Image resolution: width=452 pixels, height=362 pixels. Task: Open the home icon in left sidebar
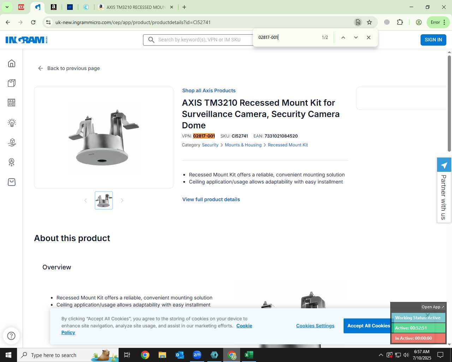pyautogui.click(x=12, y=63)
